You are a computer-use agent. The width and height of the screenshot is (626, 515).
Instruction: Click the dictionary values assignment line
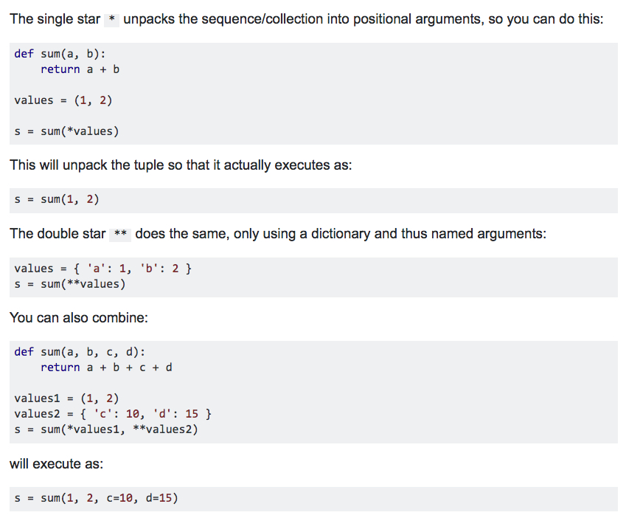[103, 268]
